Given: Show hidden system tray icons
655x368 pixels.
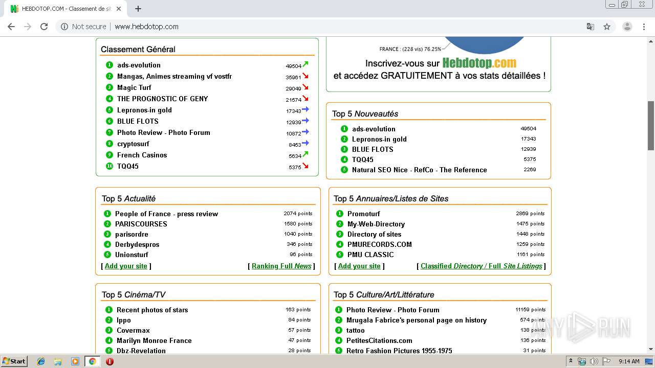Looking at the screenshot, I should coord(571,361).
